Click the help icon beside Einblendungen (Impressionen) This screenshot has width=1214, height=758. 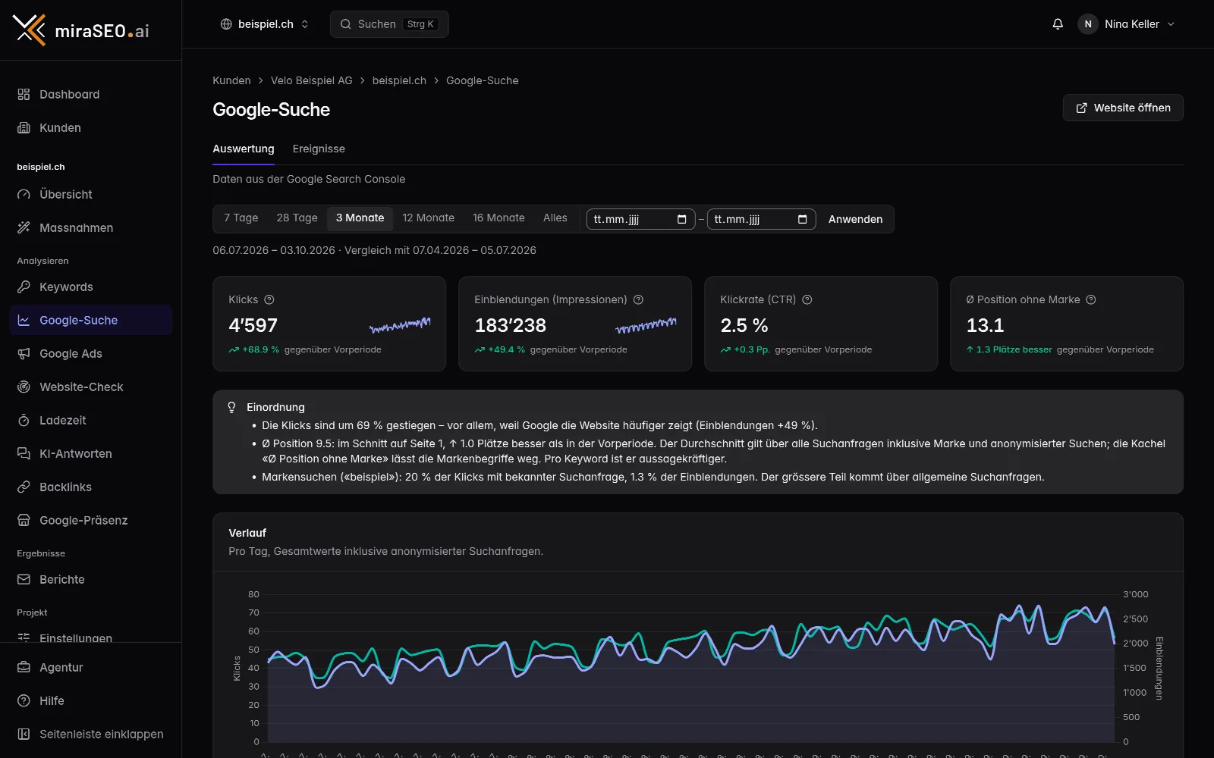[x=638, y=299]
